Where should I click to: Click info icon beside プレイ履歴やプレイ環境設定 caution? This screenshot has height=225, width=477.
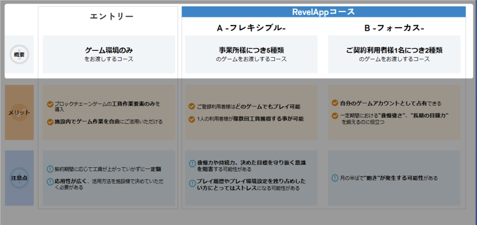pyautogui.click(x=192, y=182)
